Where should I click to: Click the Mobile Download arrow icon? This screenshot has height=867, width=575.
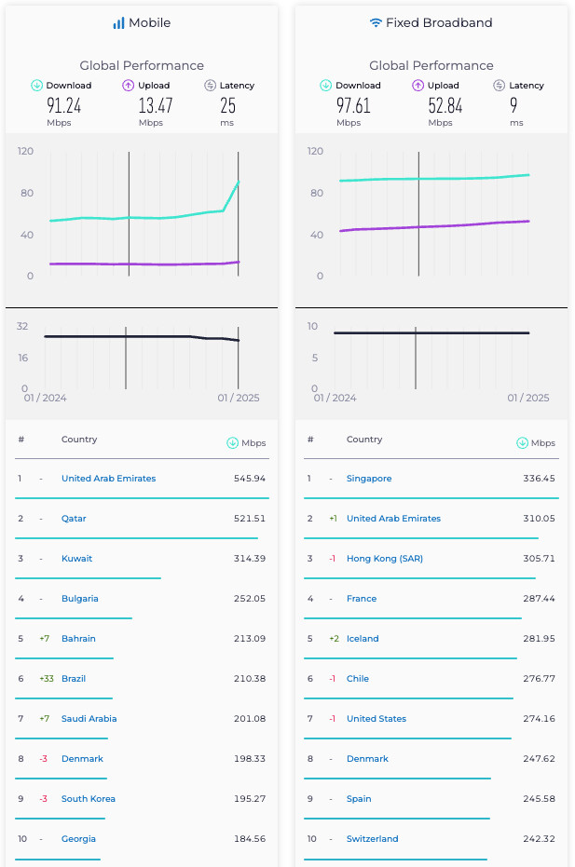tap(37, 86)
